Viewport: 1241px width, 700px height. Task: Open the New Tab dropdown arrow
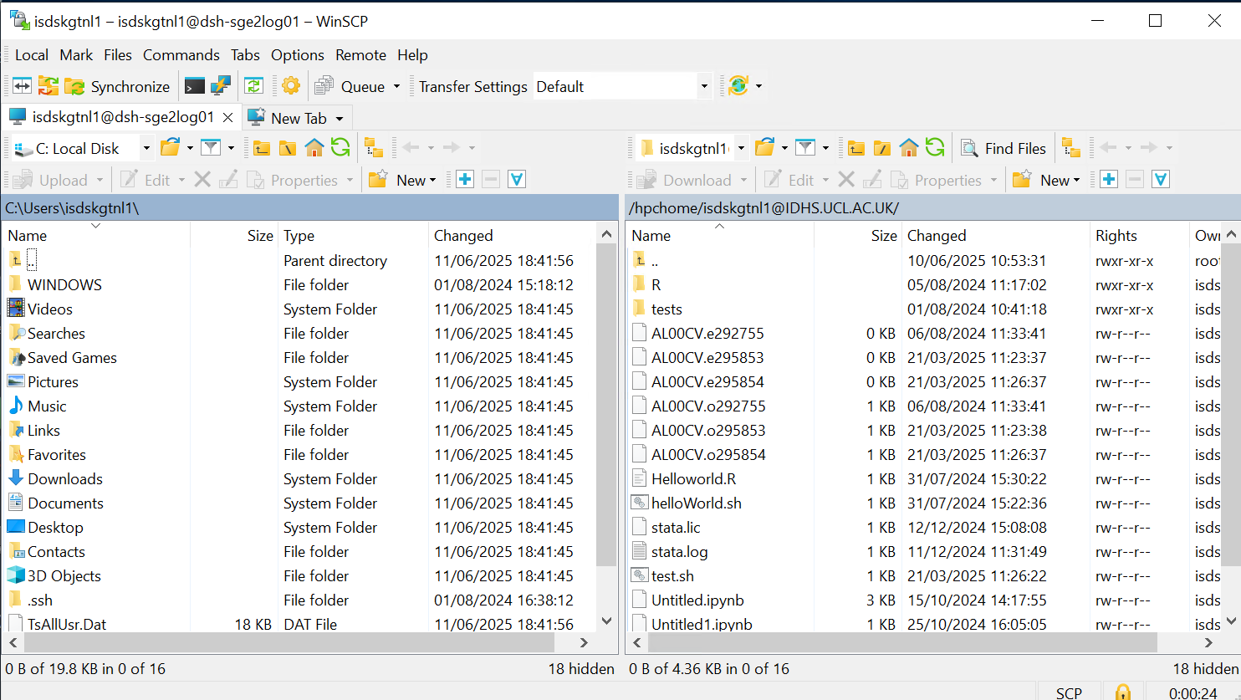coord(339,117)
